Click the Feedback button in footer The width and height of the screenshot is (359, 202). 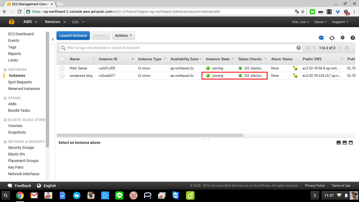tap(19, 186)
